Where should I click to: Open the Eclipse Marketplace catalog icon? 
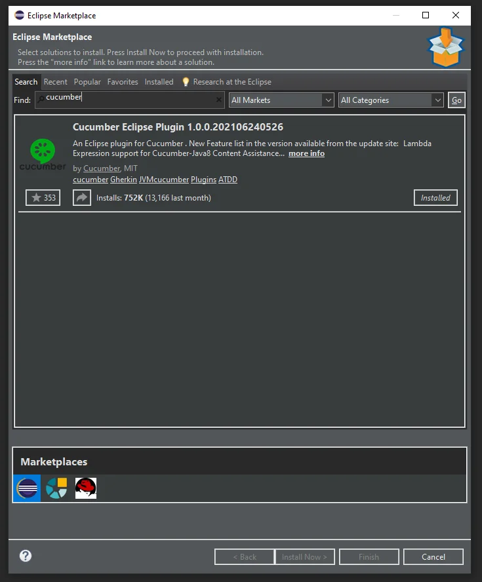point(27,488)
